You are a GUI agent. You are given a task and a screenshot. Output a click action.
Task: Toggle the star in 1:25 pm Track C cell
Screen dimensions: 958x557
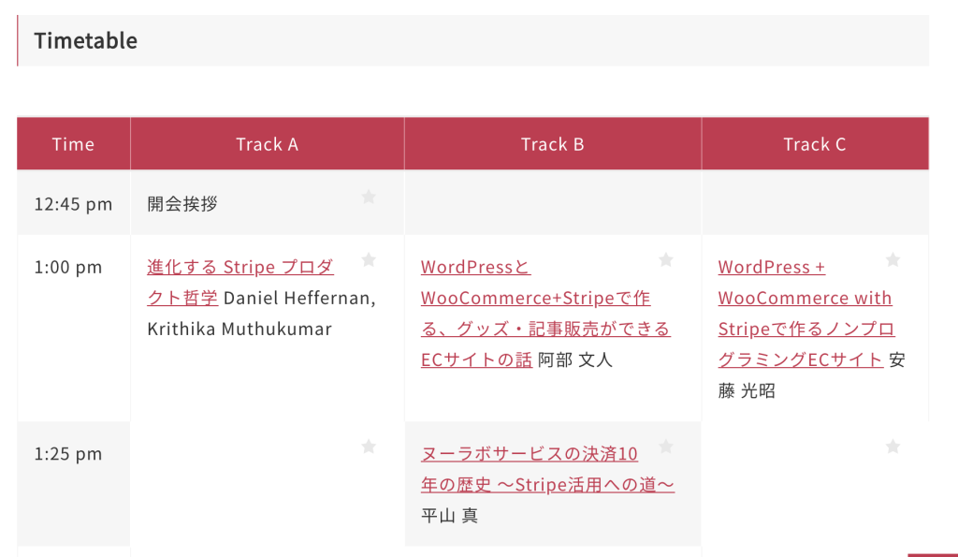(x=893, y=447)
